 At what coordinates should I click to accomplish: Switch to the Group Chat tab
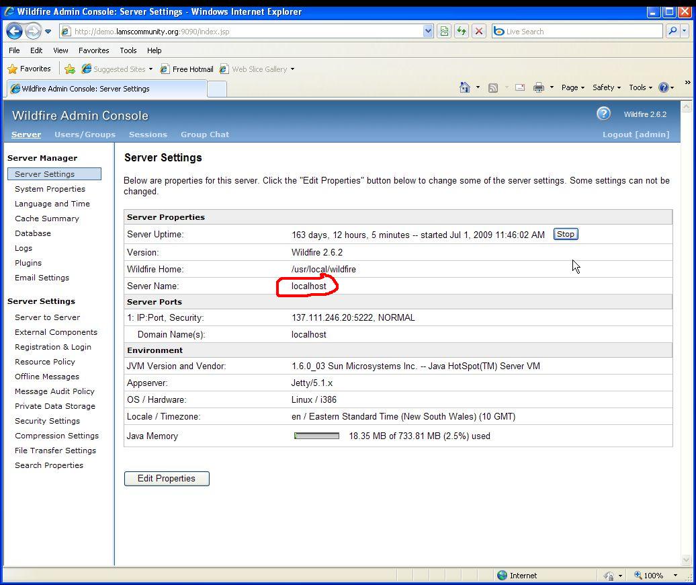pos(204,134)
